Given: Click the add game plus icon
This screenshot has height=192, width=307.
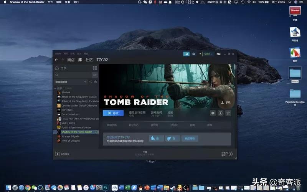Looking at the screenshot, I should click(57, 154).
